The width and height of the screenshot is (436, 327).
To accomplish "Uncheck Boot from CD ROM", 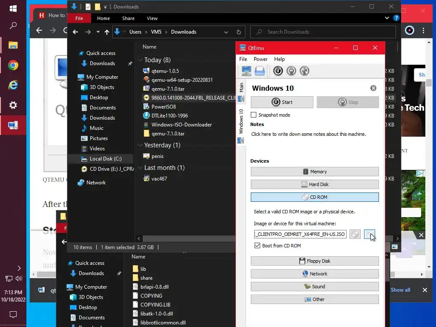I will click(257, 246).
